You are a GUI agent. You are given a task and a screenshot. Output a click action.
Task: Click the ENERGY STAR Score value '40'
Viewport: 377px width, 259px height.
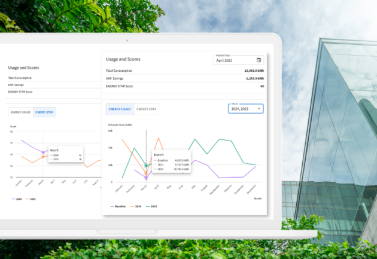pos(262,86)
